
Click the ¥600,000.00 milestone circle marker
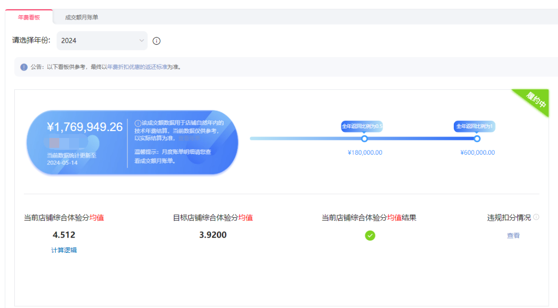pyautogui.click(x=477, y=138)
